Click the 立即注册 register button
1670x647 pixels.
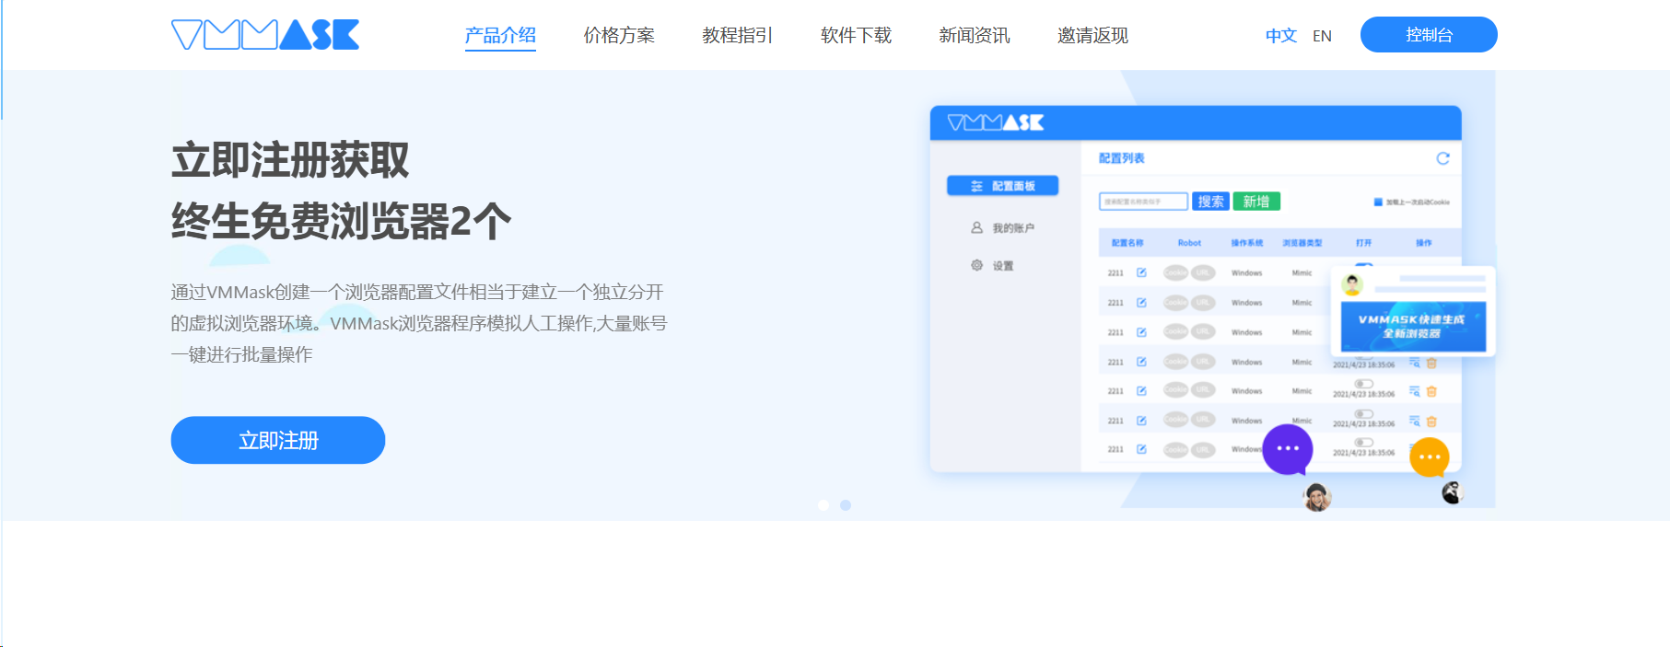pyautogui.click(x=278, y=440)
